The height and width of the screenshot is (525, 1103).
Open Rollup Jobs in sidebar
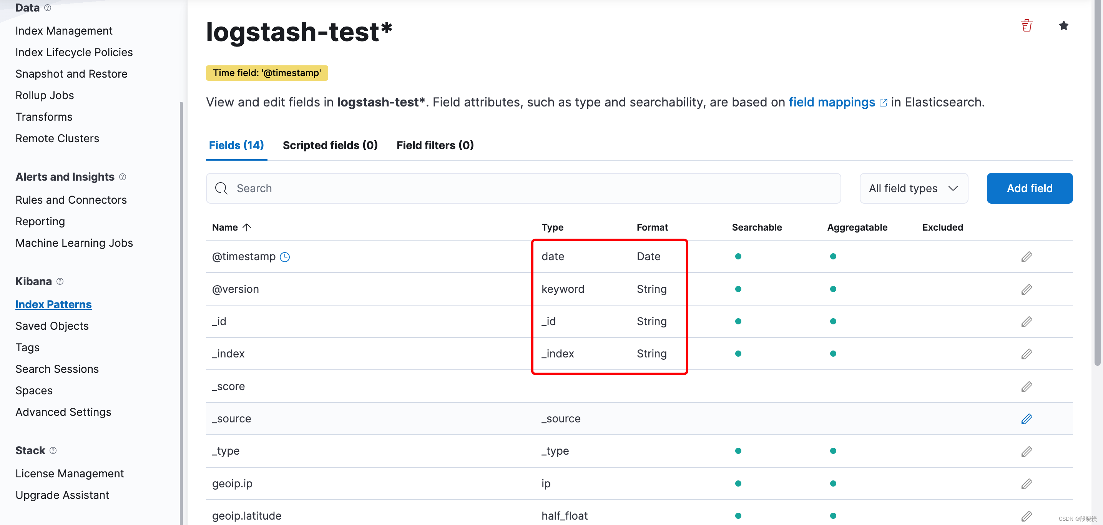click(x=45, y=95)
